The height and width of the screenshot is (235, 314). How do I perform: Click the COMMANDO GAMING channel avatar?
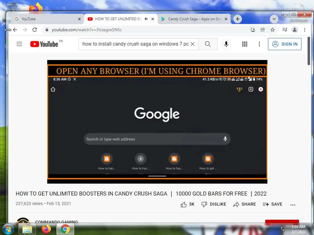(x=23, y=220)
